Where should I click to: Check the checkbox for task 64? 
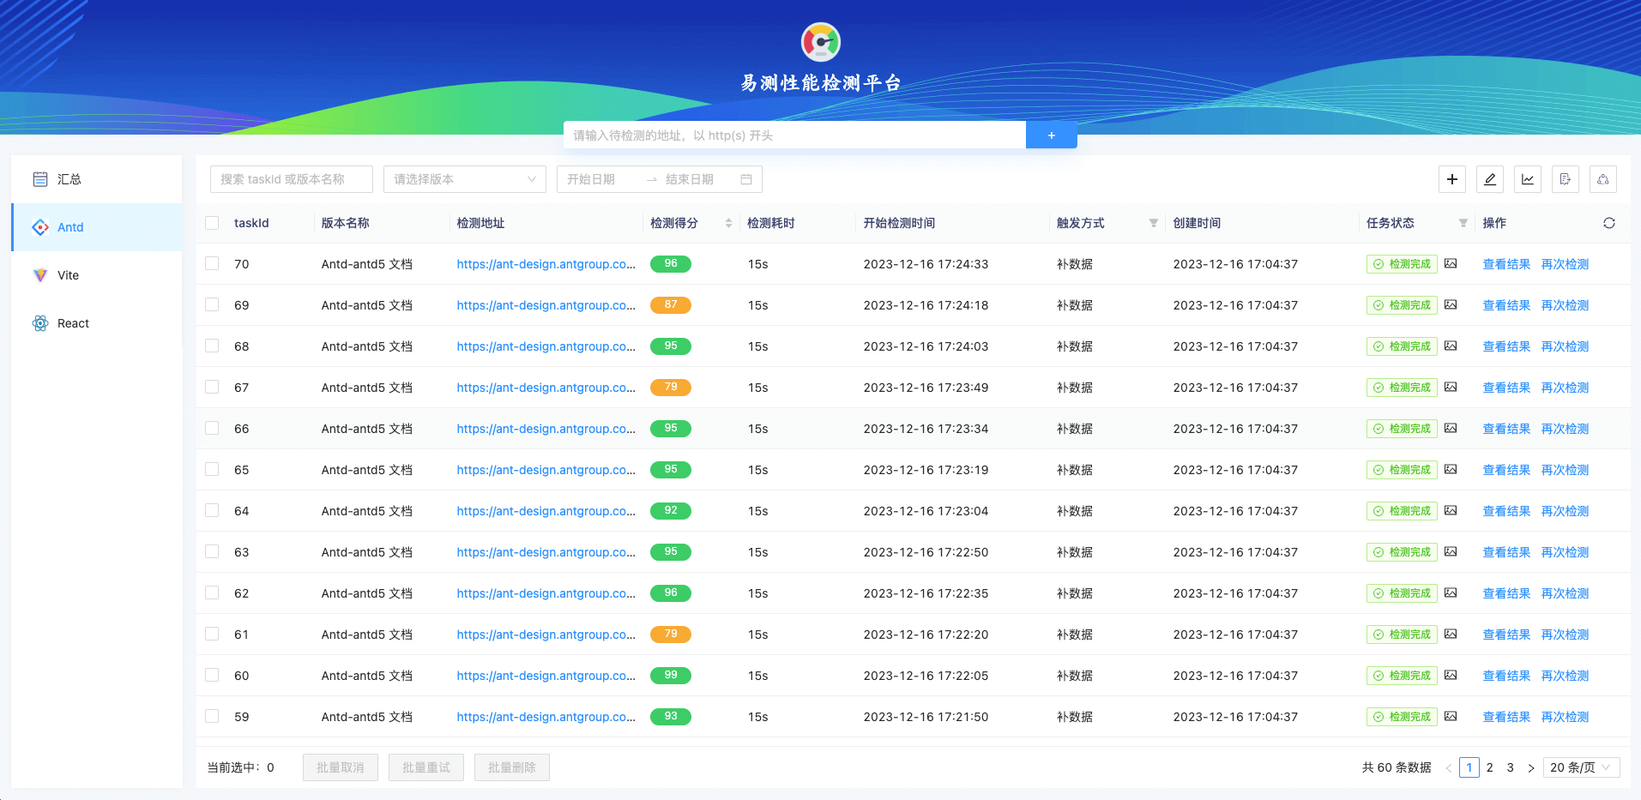(212, 510)
